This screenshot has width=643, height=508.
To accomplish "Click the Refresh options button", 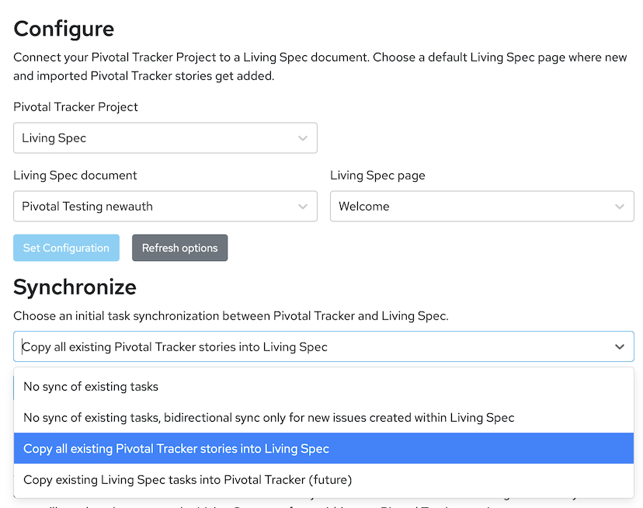I will (179, 248).
